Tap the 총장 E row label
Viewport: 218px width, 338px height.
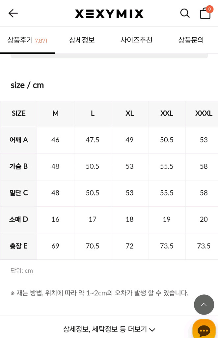tap(19, 246)
